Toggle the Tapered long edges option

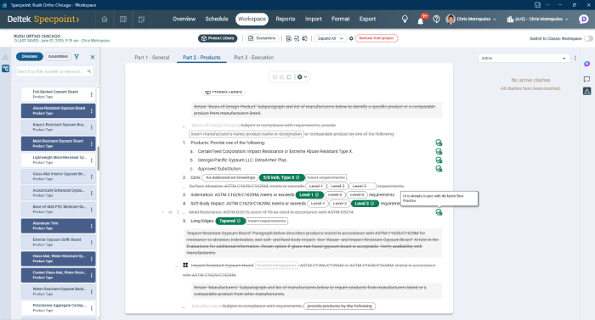[230, 221]
